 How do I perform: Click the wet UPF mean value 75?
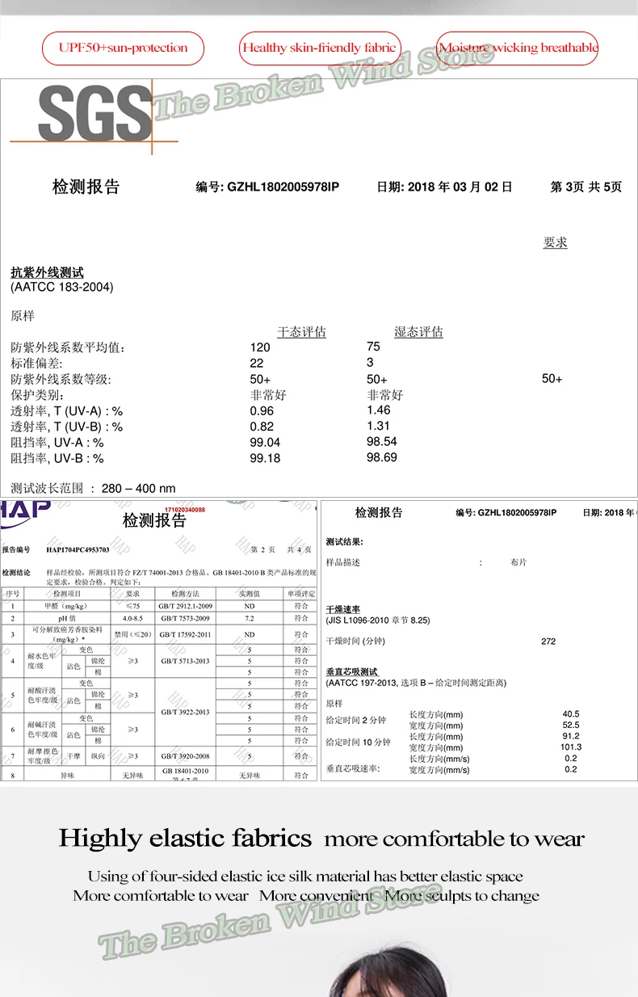[x=373, y=346]
